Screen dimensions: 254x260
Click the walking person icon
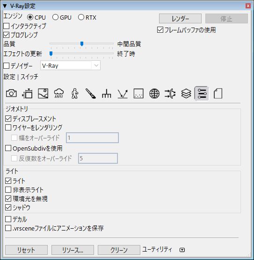coord(75,94)
